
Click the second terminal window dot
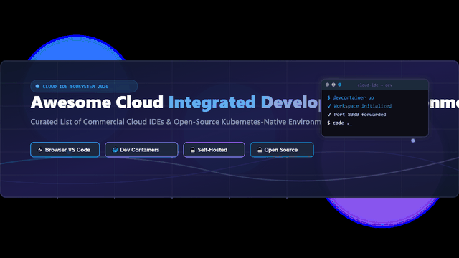point(333,85)
